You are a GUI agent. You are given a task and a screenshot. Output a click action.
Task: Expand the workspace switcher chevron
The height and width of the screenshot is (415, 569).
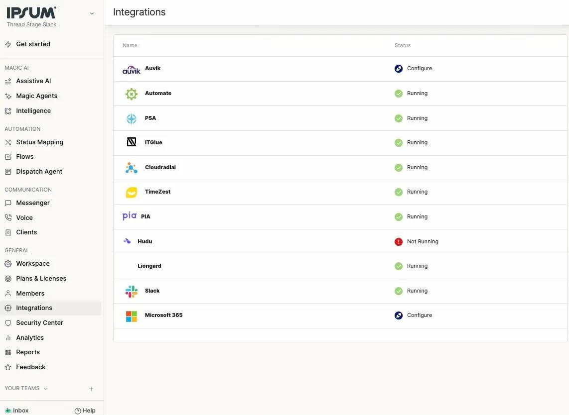pyautogui.click(x=92, y=13)
